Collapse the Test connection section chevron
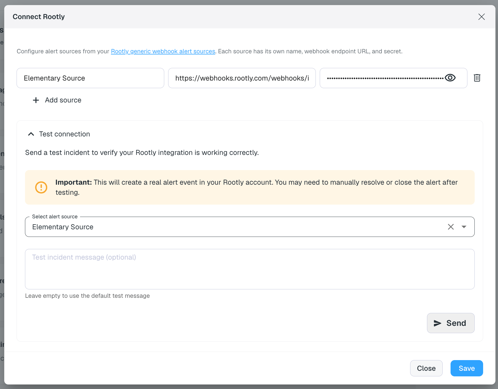The width and height of the screenshot is (498, 389). (31, 134)
